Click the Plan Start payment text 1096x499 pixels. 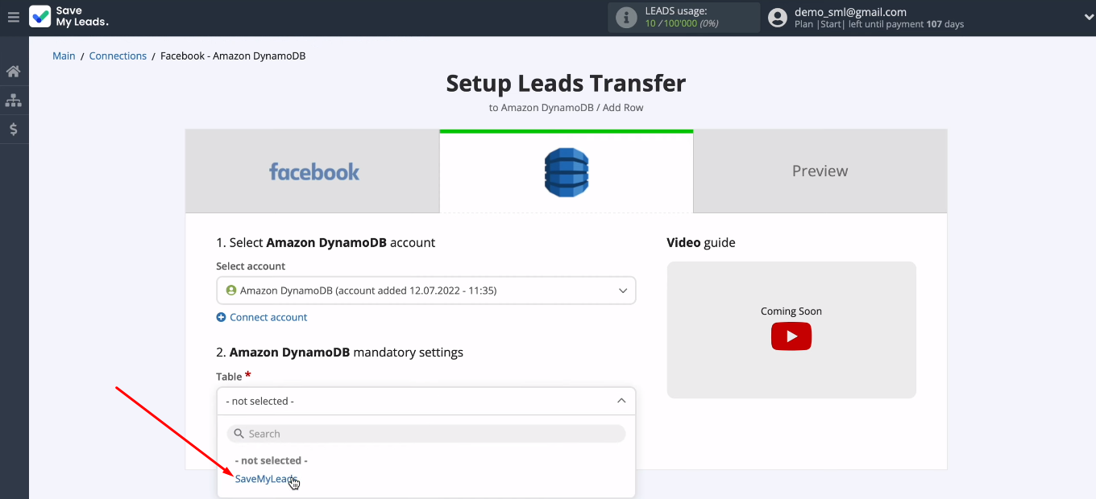point(879,24)
